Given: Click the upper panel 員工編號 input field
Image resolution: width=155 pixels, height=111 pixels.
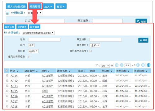Looking at the screenshot, I should [x=107, y=21].
